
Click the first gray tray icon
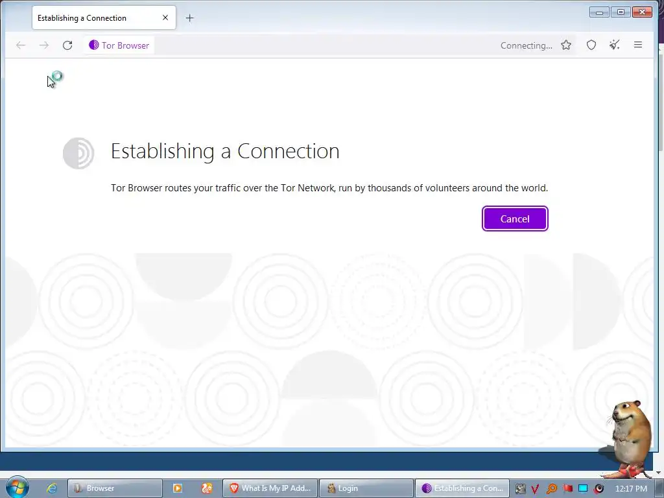(x=520, y=489)
